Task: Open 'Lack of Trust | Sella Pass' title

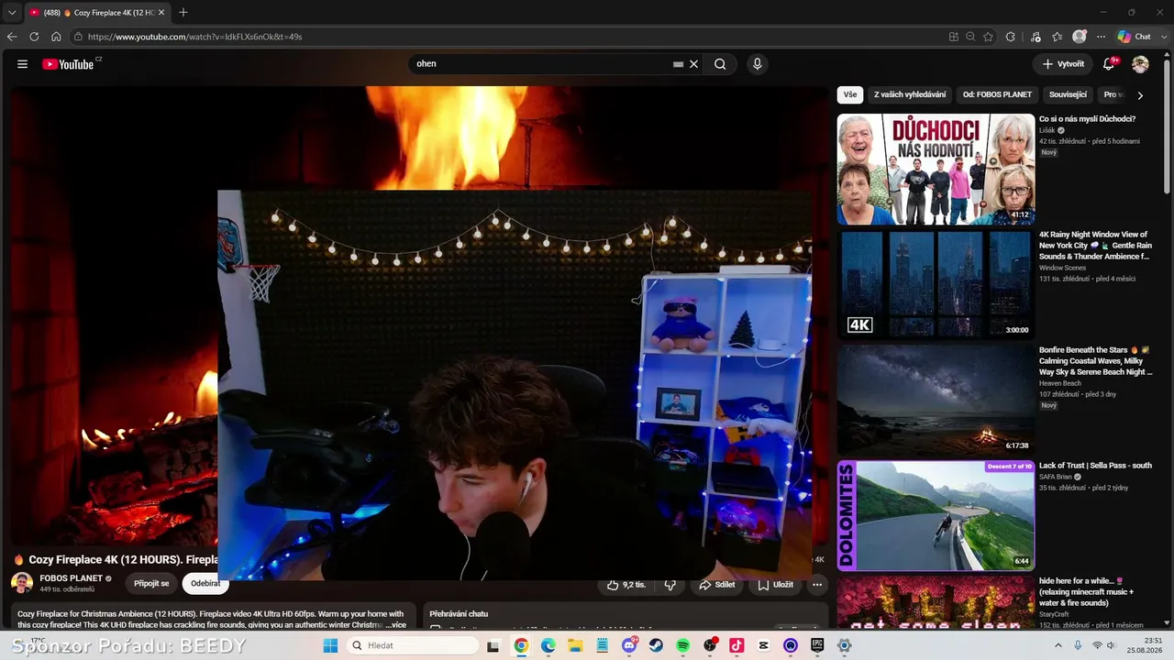Action: click(x=1095, y=466)
